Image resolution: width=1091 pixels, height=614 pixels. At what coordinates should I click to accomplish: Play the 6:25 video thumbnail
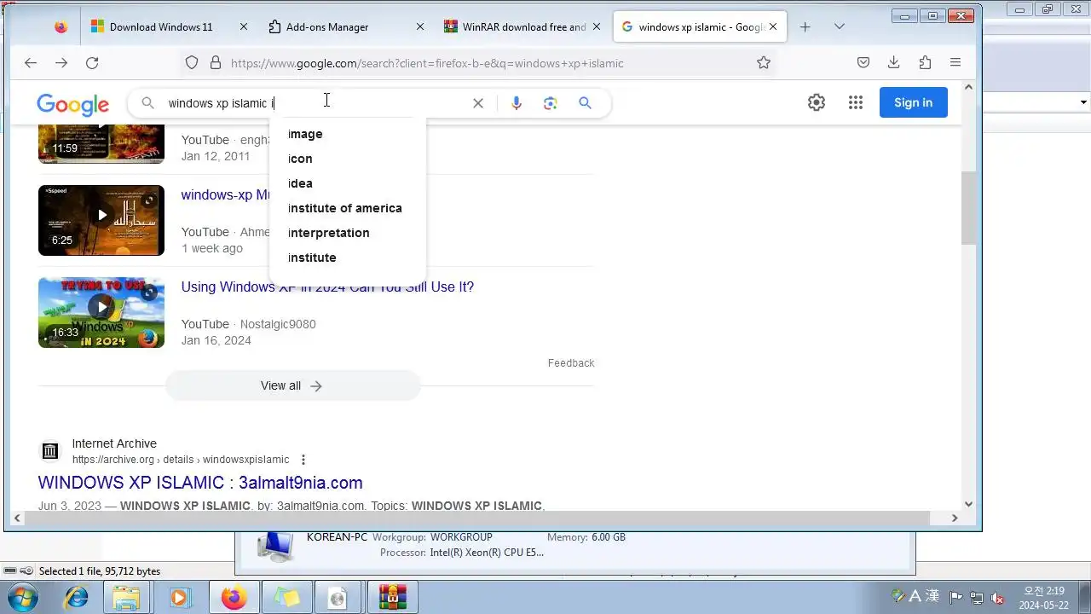[101, 220]
